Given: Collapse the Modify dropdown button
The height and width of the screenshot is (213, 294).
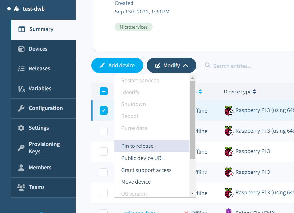Looking at the screenshot, I should [171, 65].
